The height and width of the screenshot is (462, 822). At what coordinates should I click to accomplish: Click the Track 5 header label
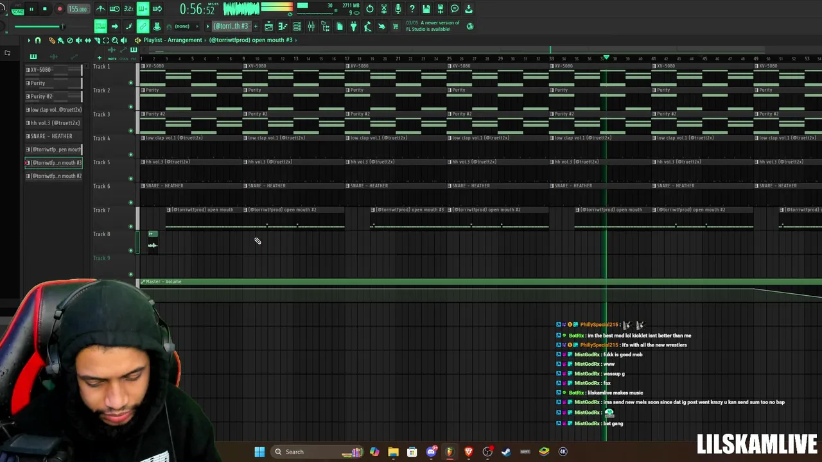[101, 162]
